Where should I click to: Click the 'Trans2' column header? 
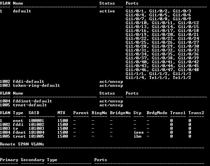(x=196, y=113)
